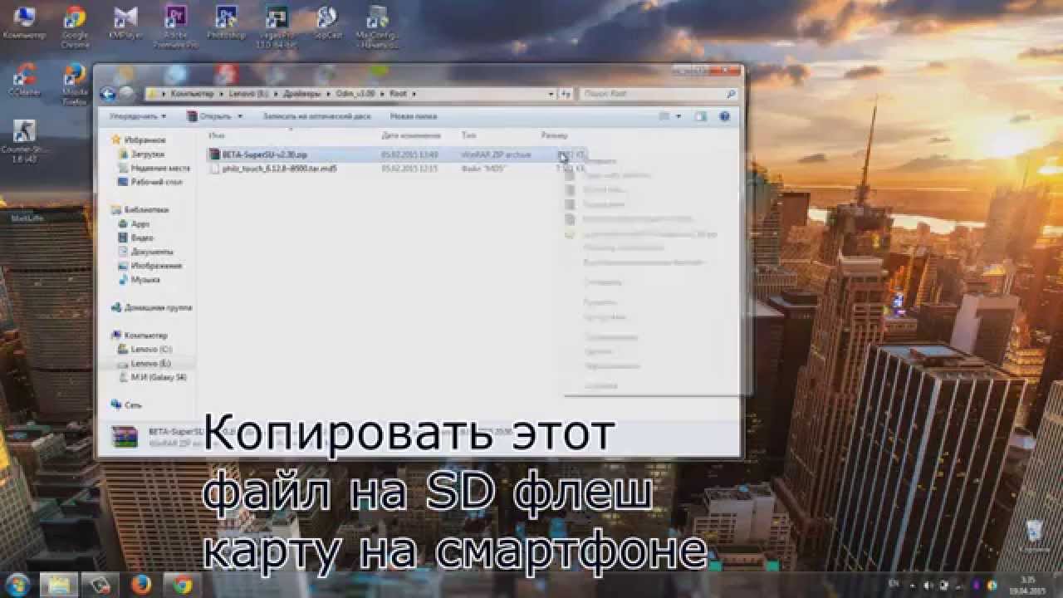
Task: Click the Открыть button in the toolbar
Action: 208,117
